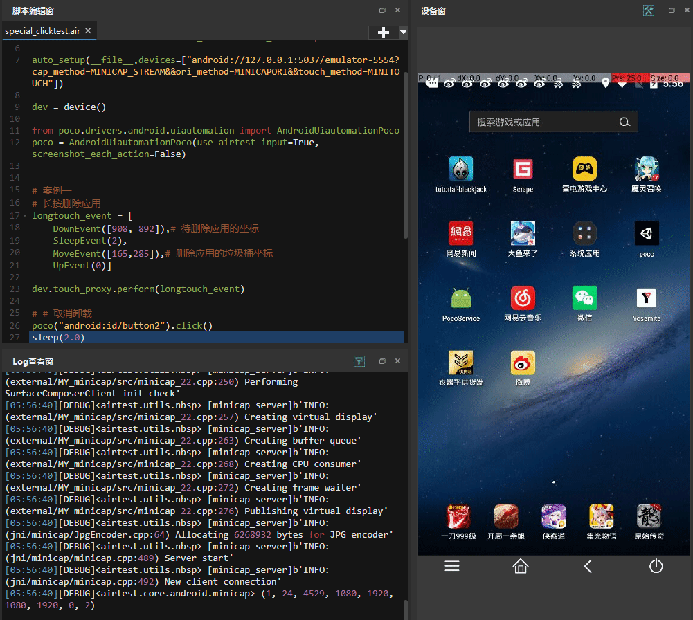Add a new script tab
The height and width of the screenshot is (620, 693).
pyautogui.click(x=384, y=33)
